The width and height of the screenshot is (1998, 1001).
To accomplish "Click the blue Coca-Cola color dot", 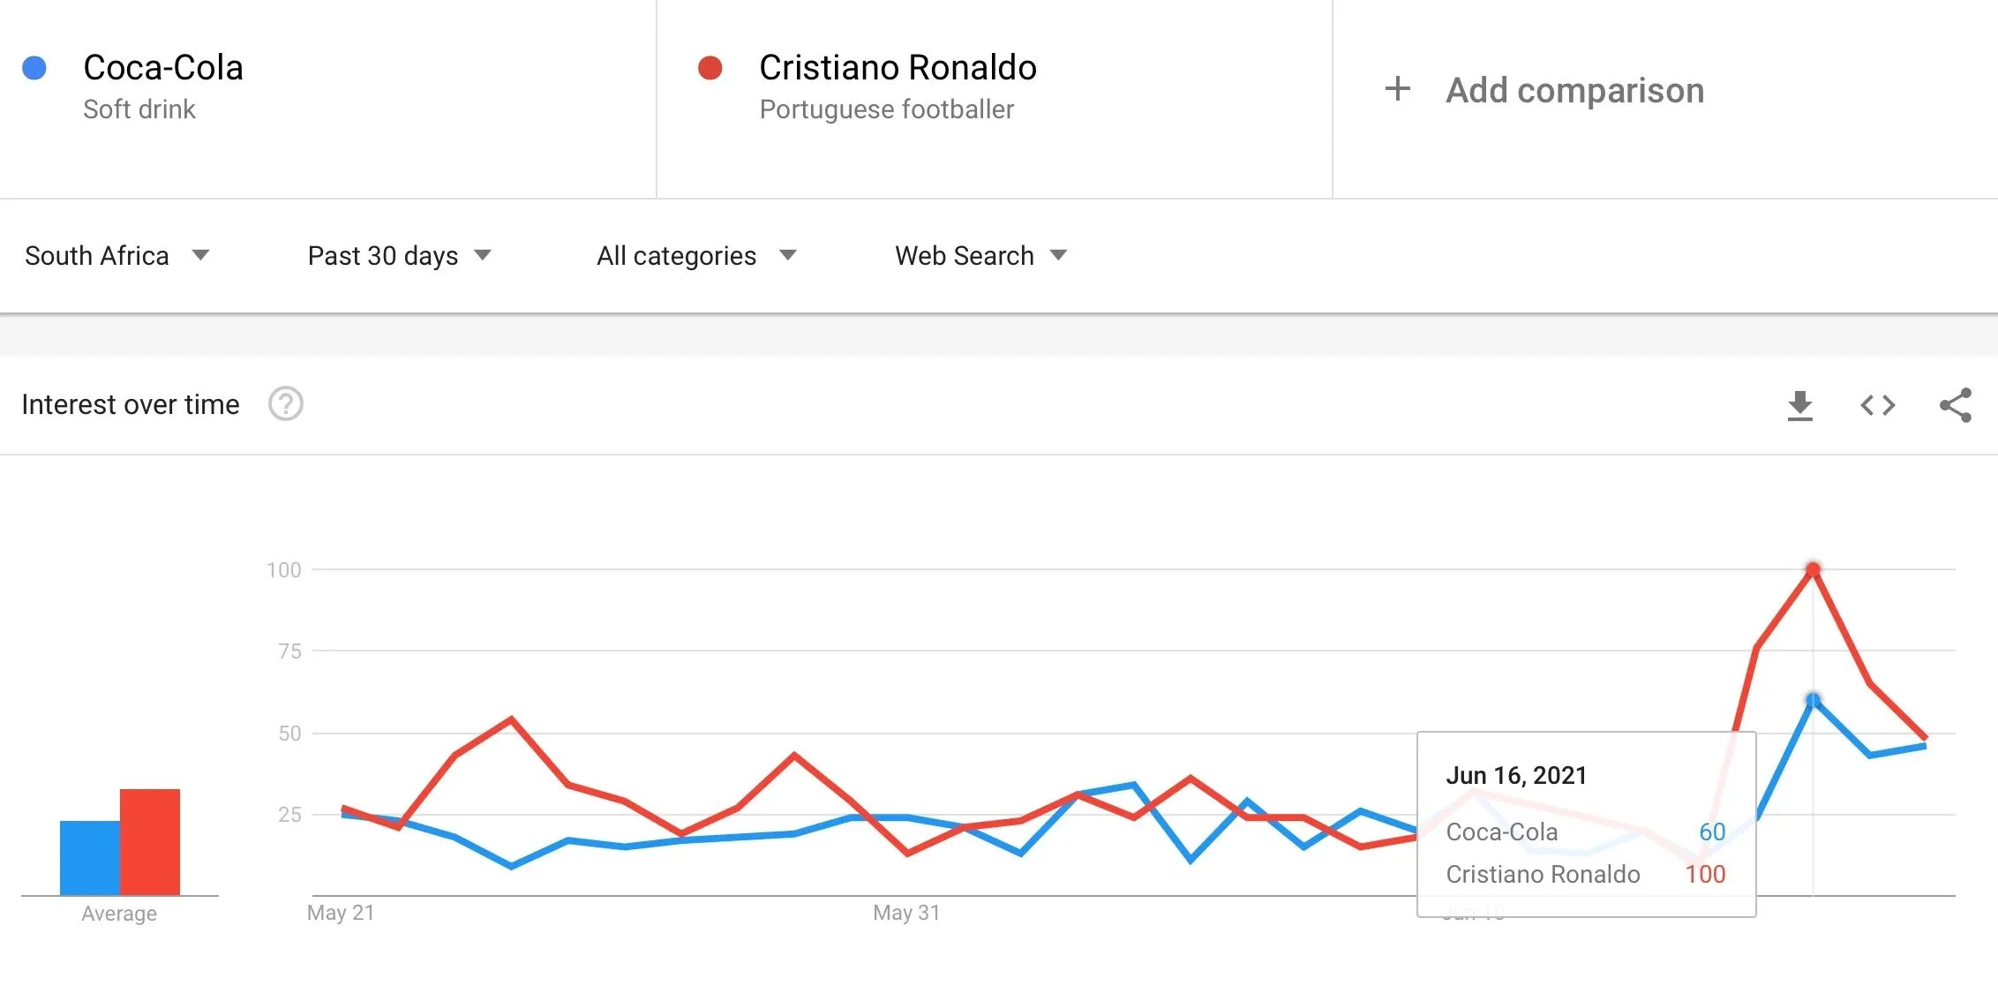I will coord(34,68).
